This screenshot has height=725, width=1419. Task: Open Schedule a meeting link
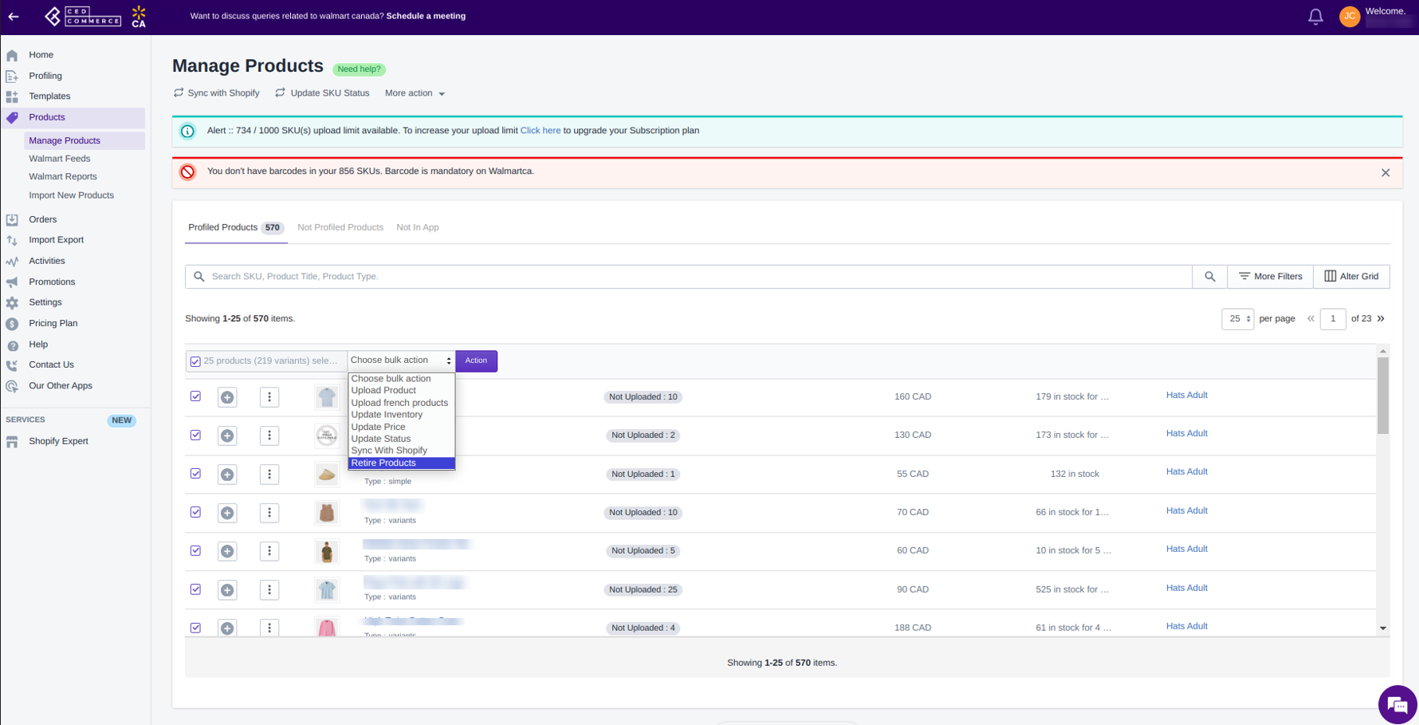click(426, 16)
